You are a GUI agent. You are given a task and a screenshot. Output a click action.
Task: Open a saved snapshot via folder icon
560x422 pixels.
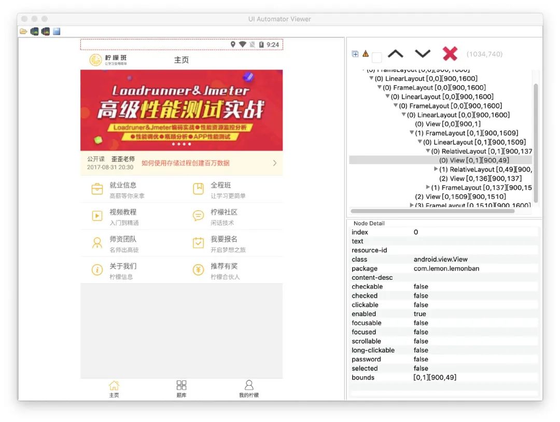(23, 32)
